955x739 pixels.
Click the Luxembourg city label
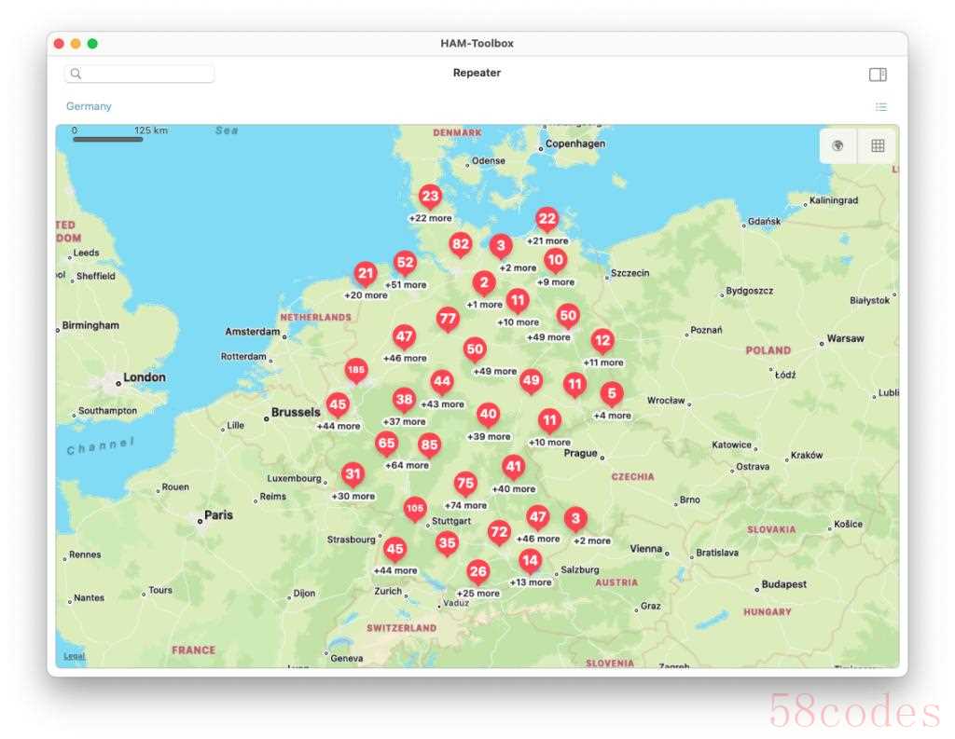[x=294, y=478]
